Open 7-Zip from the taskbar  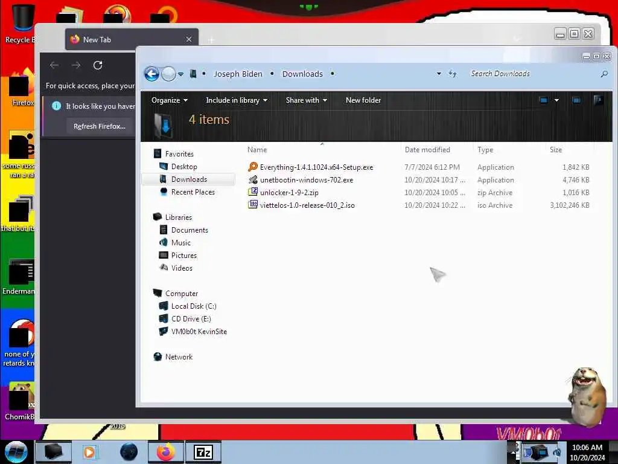point(203,452)
